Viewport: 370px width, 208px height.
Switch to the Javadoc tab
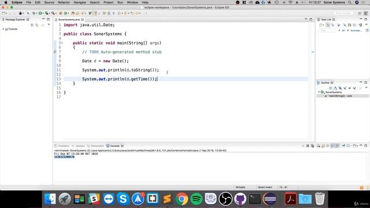coord(79,146)
